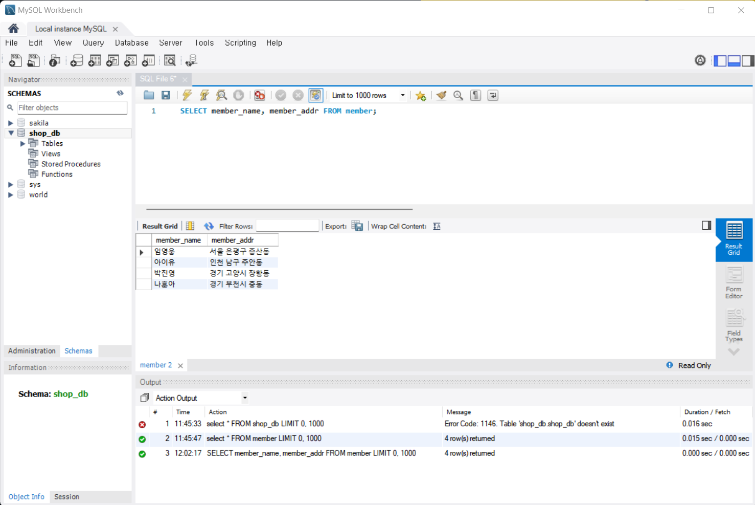Create a new function icon

pos(148,60)
